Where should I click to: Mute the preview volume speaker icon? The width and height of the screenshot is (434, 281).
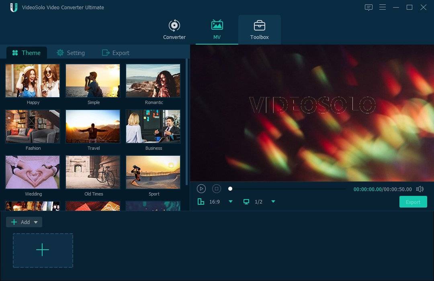[x=420, y=189]
